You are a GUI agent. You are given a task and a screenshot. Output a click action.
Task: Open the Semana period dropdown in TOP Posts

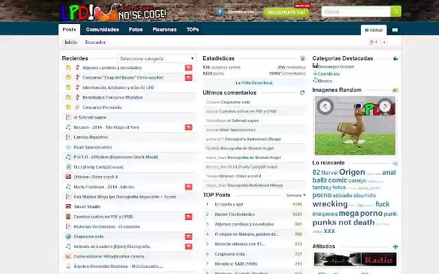click(x=296, y=195)
